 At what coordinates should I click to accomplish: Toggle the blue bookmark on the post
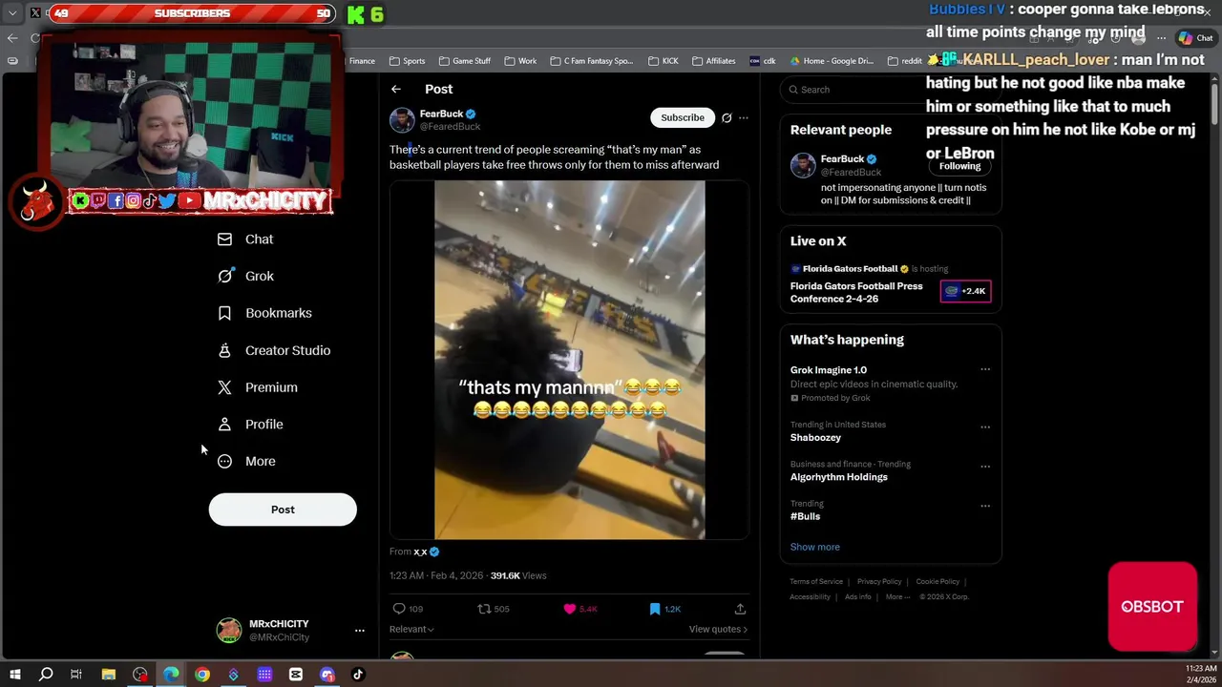click(x=654, y=609)
